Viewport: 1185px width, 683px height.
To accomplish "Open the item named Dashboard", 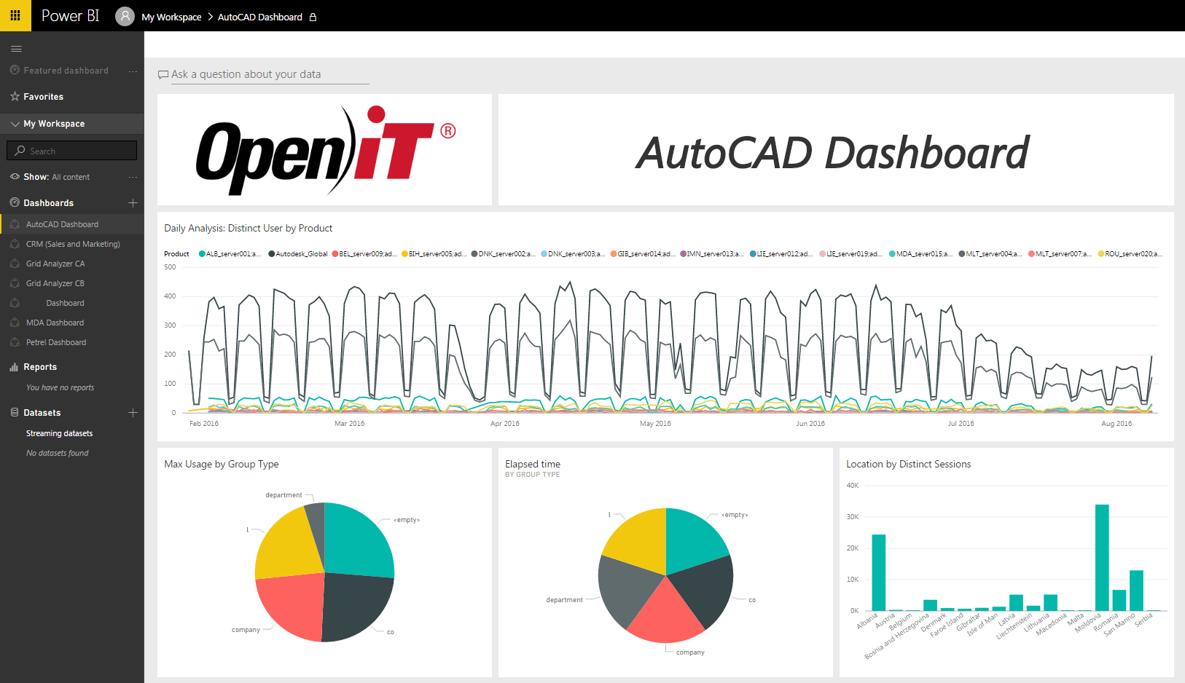I will (65, 303).
